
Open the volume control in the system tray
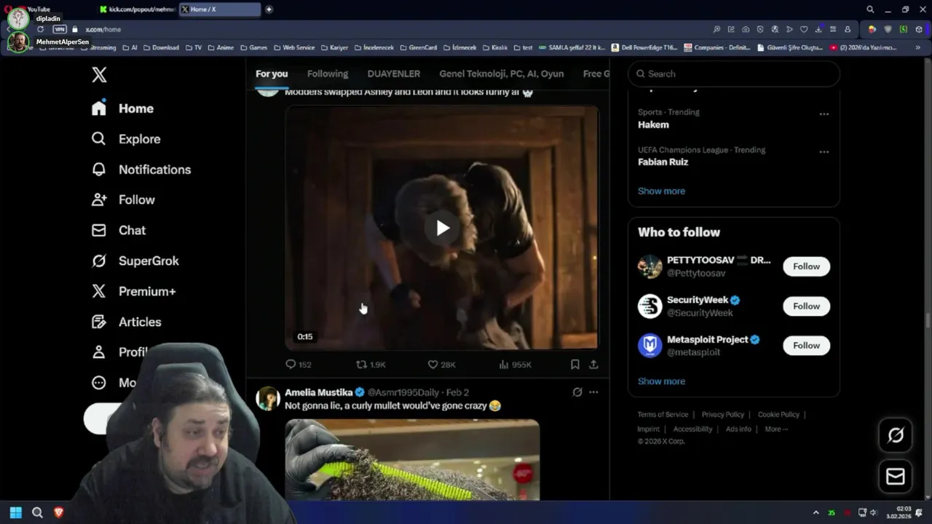pos(874,513)
